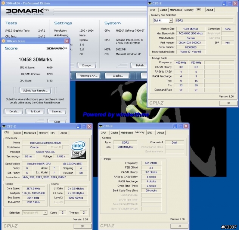239x230 pixels.
Task: Click Manufacturing Date Week 17, Year 06
Action: tap(191, 52)
